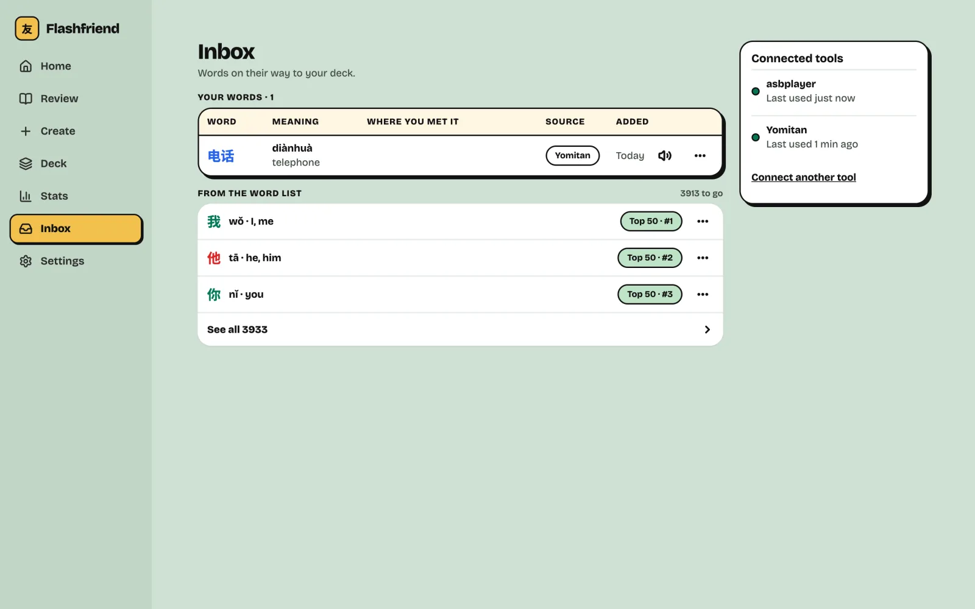Open more options for 你 row
The image size is (975, 609).
(703, 294)
